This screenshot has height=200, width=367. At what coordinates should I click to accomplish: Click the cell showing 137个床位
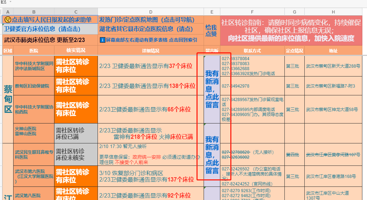click(151, 176)
